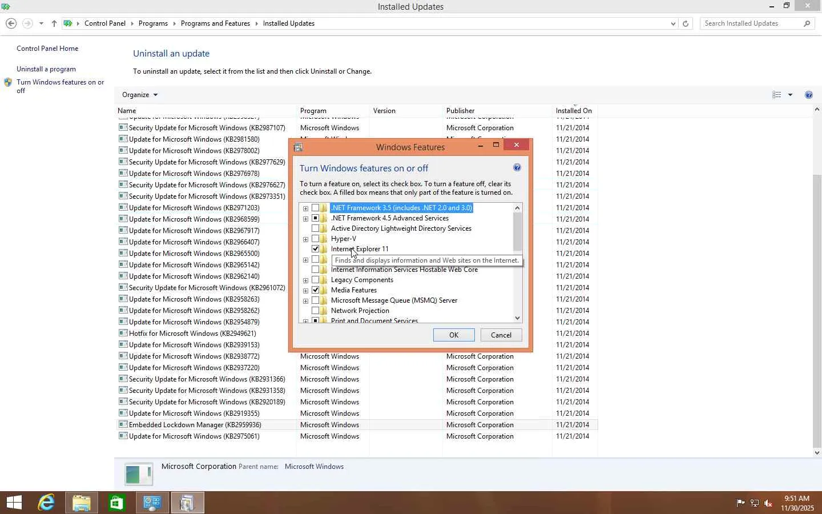This screenshot has height=514, width=822.
Task: Check Internet Information Services Hostable Web Core
Action: pyautogui.click(x=315, y=270)
